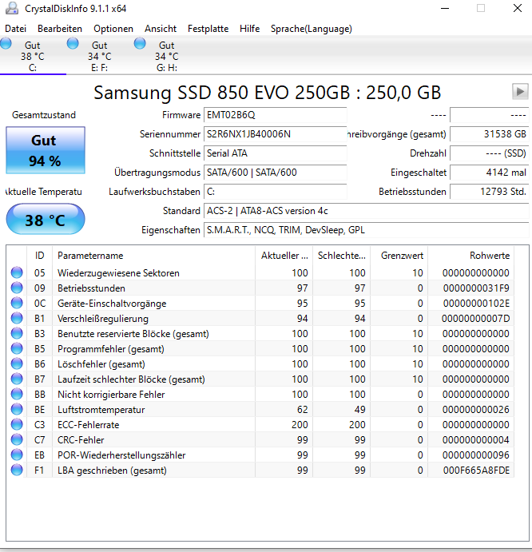Click the Schnittstelle field Serial ATA

coord(276,153)
